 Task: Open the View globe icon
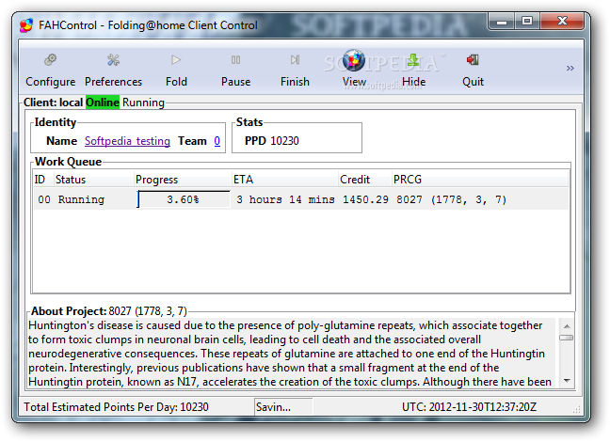354,60
